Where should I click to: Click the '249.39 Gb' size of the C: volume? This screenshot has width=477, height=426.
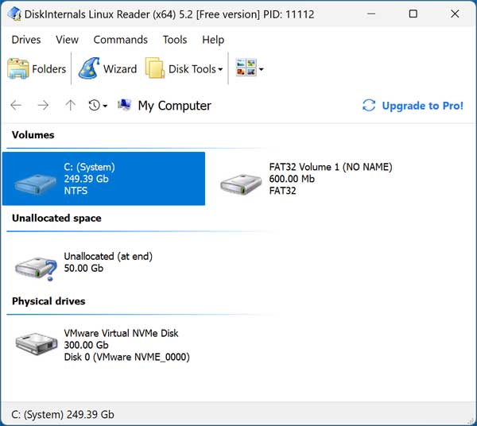point(86,179)
